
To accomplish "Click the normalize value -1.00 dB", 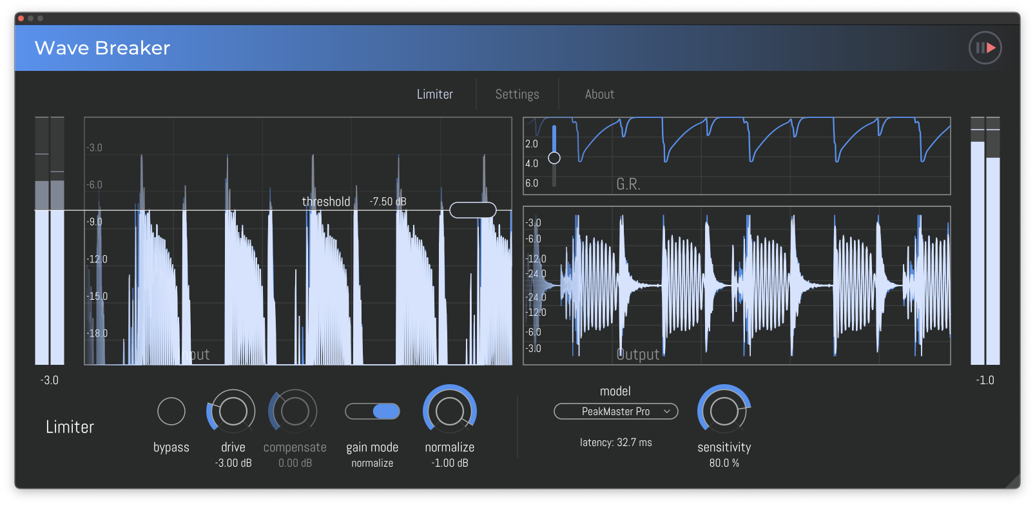I will pos(450,463).
